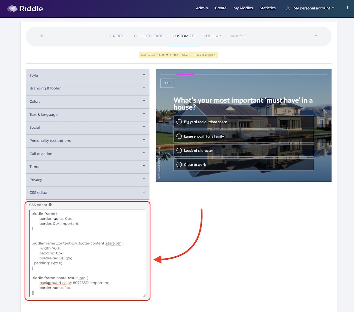Expand the Timer section
Image resolution: width=354 pixels, height=312 pixels.
(88, 167)
